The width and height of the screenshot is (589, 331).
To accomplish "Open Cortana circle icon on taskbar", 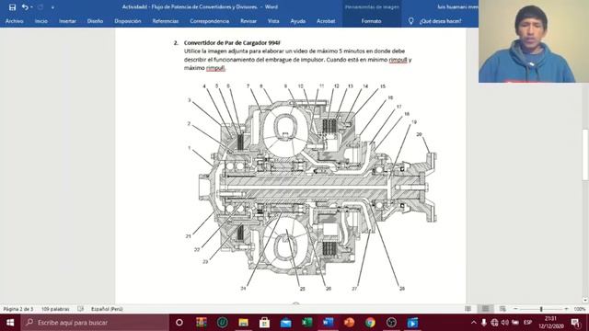I will click(179, 323).
